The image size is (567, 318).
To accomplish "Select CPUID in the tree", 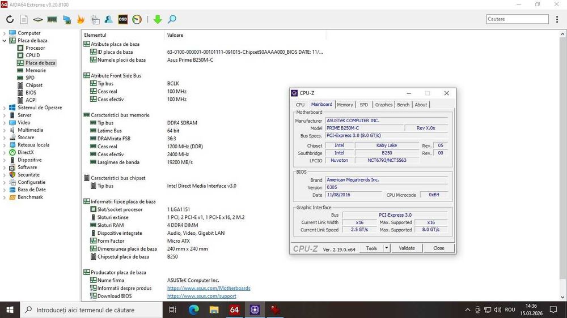I will pyautogui.click(x=32, y=55).
